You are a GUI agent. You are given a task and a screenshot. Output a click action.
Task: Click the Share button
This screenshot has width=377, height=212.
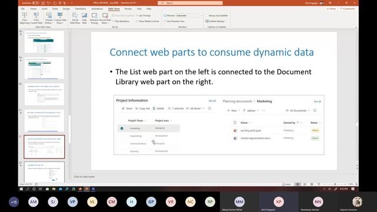[331, 9]
